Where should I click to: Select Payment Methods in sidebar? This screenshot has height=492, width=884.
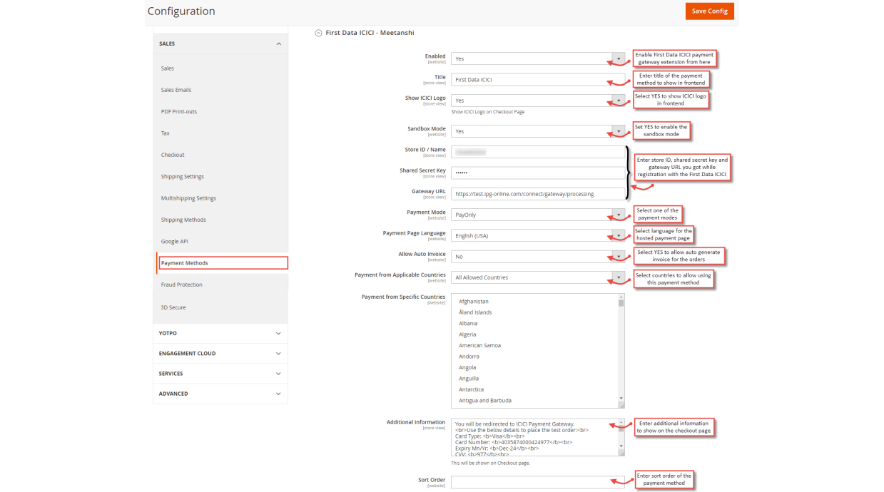pos(223,263)
